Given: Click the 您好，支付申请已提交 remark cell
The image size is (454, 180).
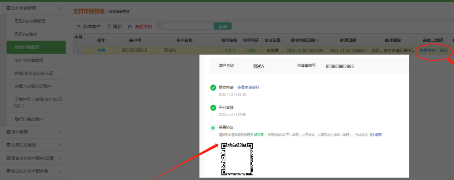Looking at the screenshot, I should [x=393, y=51].
